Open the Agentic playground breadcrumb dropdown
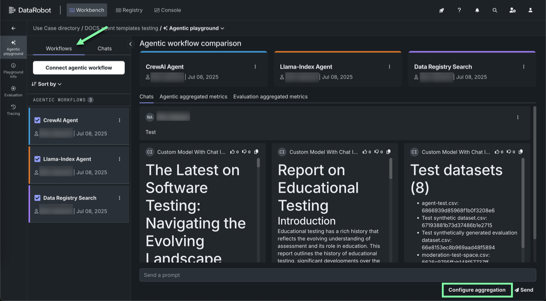 [222, 28]
